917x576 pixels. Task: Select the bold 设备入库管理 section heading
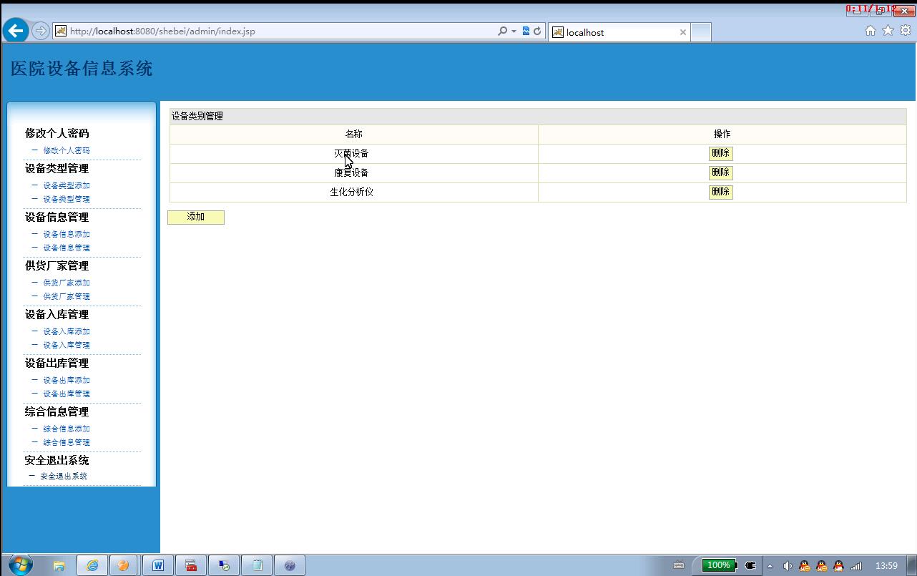(x=57, y=314)
